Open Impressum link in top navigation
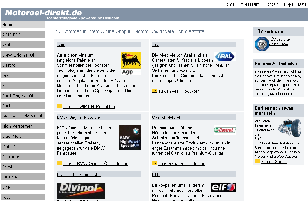This screenshot has width=308, height=201. click(x=249, y=4)
